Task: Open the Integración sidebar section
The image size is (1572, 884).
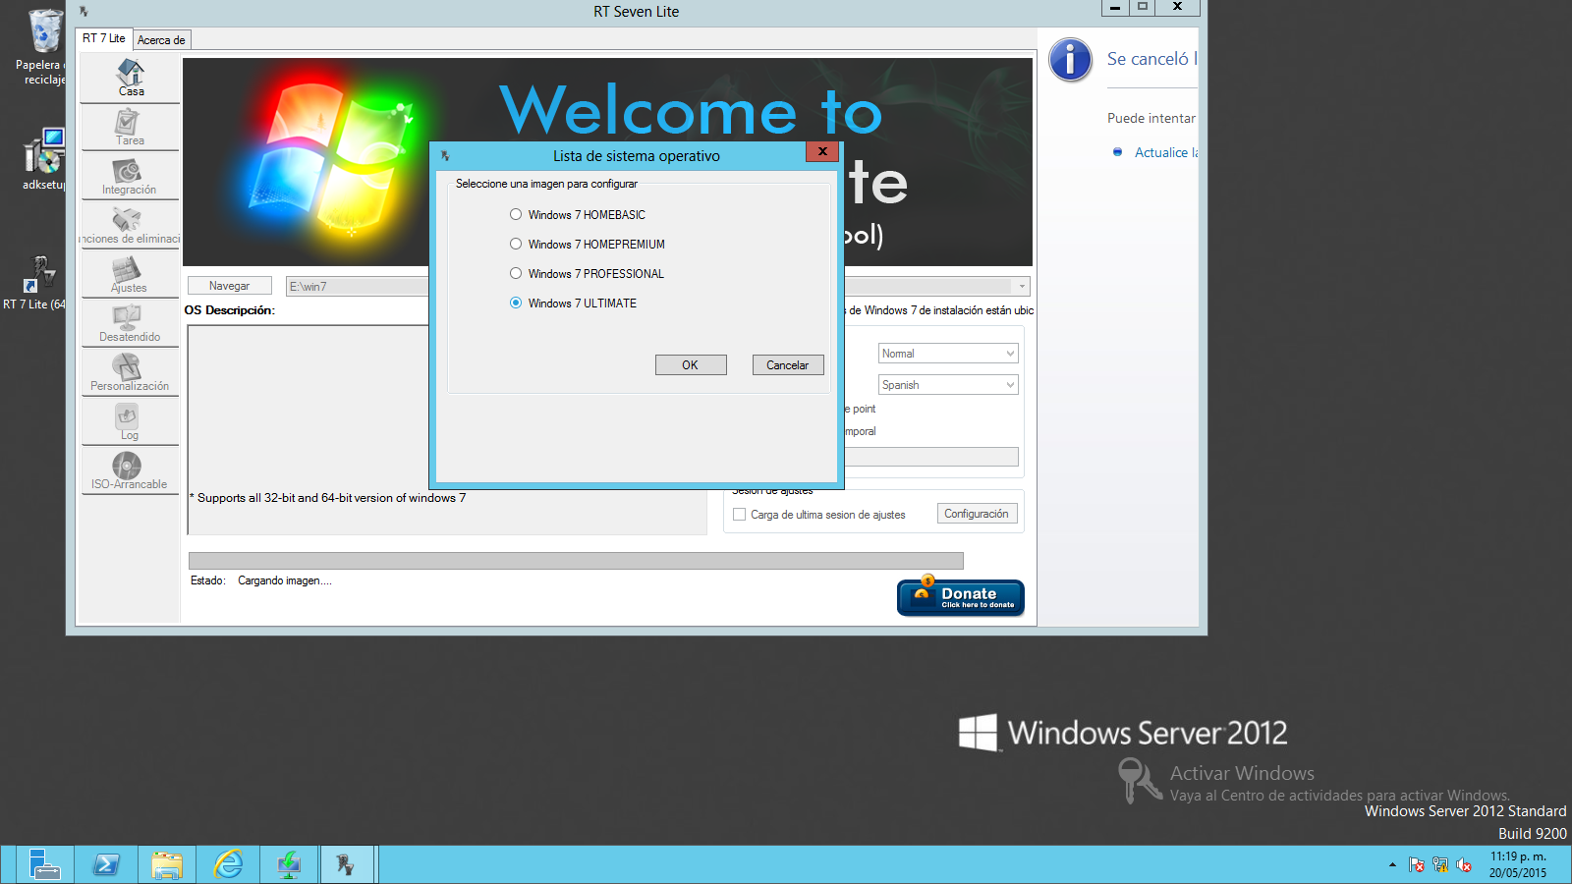Action: coord(130,176)
